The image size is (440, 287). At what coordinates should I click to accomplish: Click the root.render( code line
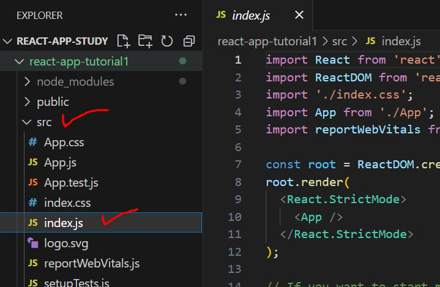[308, 182]
